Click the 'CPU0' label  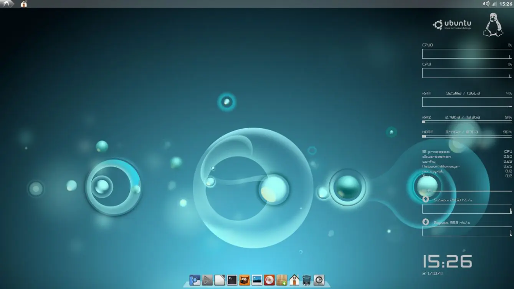(x=427, y=45)
